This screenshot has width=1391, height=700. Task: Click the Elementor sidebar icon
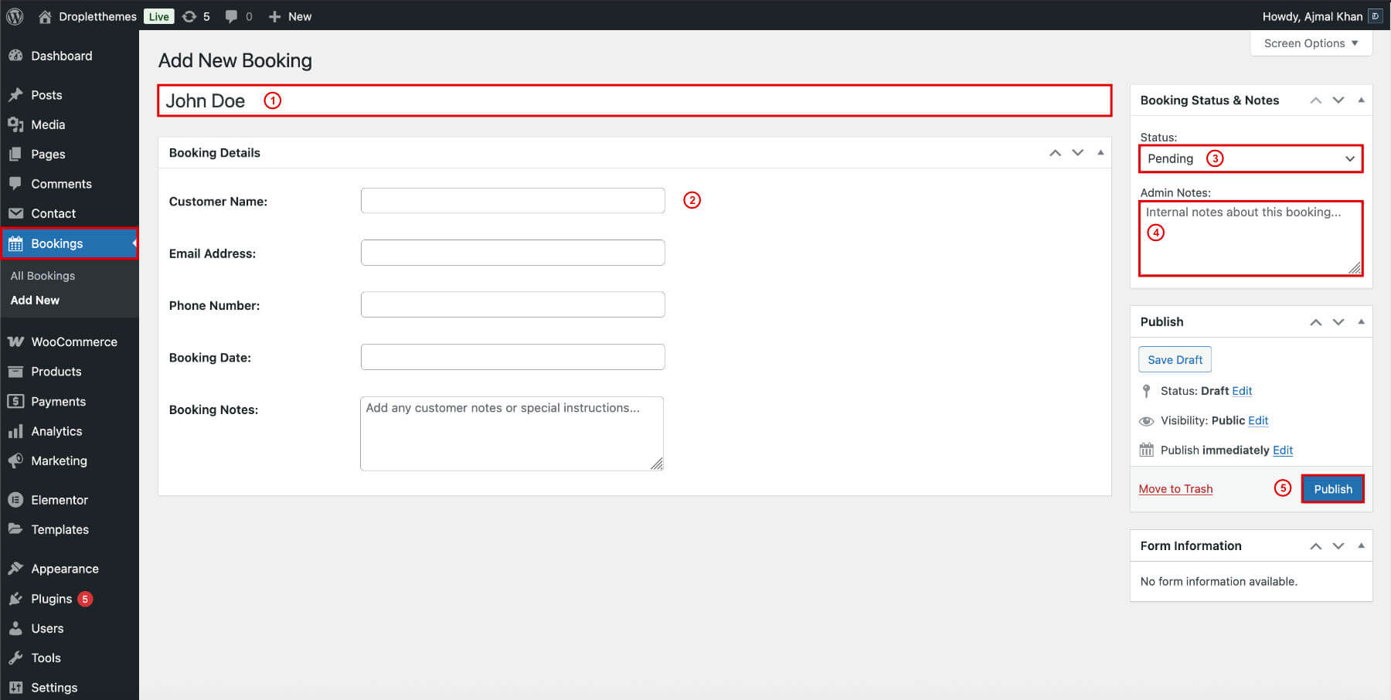[16, 500]
